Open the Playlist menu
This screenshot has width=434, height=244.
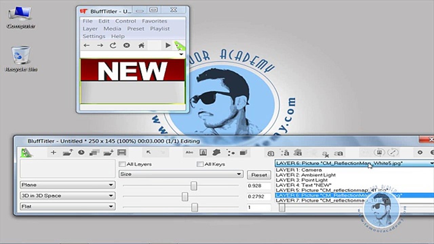[160, 29]
